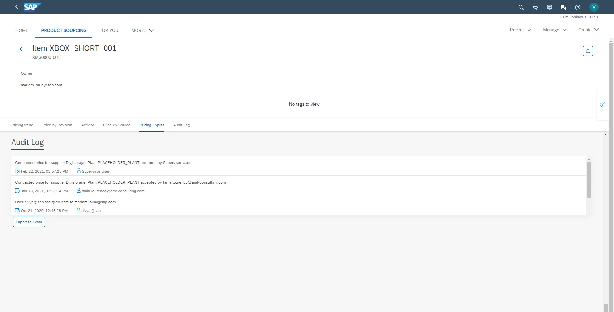Go to the HOME tab
This screenshot has height=312, width=614.
pyautogui.click(x=22, y=30)
